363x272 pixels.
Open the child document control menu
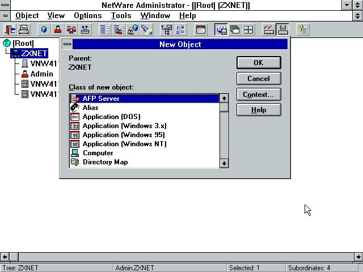tap(5, 16)
